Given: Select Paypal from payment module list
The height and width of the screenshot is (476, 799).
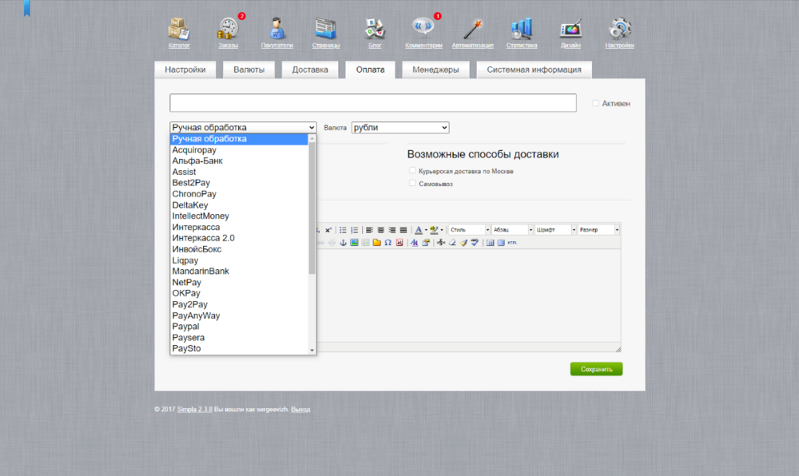Looking at the screenshot, I should 185,327.
